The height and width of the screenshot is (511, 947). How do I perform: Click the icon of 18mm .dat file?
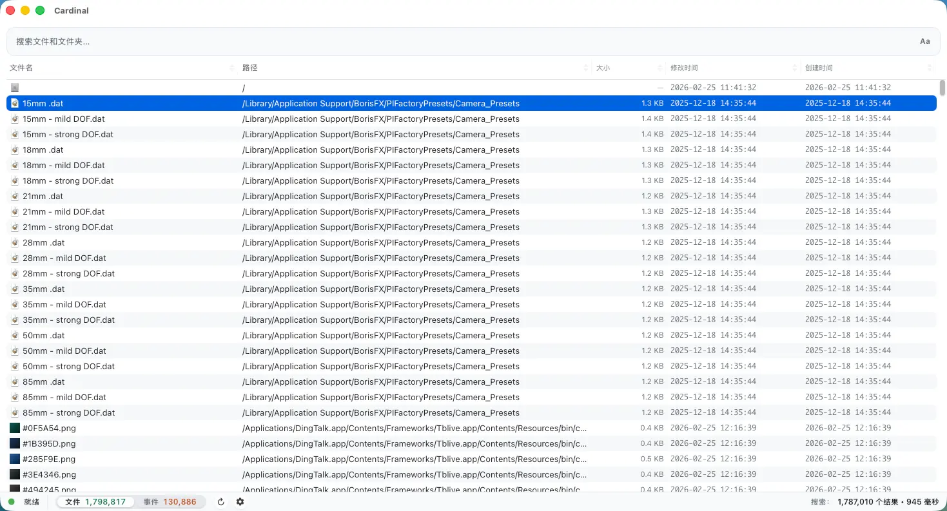coord(15,149)
